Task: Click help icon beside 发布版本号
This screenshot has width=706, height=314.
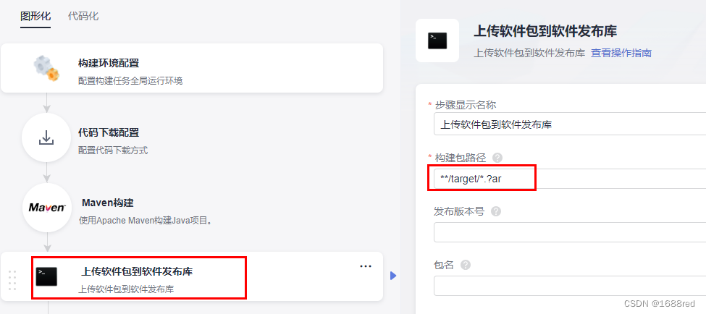Action: click(496, 211)
